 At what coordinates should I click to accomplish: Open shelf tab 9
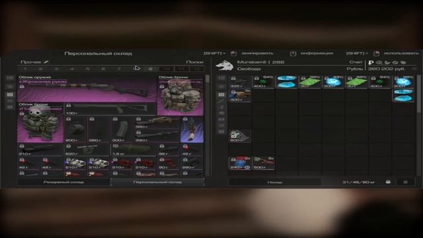[151, 69]
